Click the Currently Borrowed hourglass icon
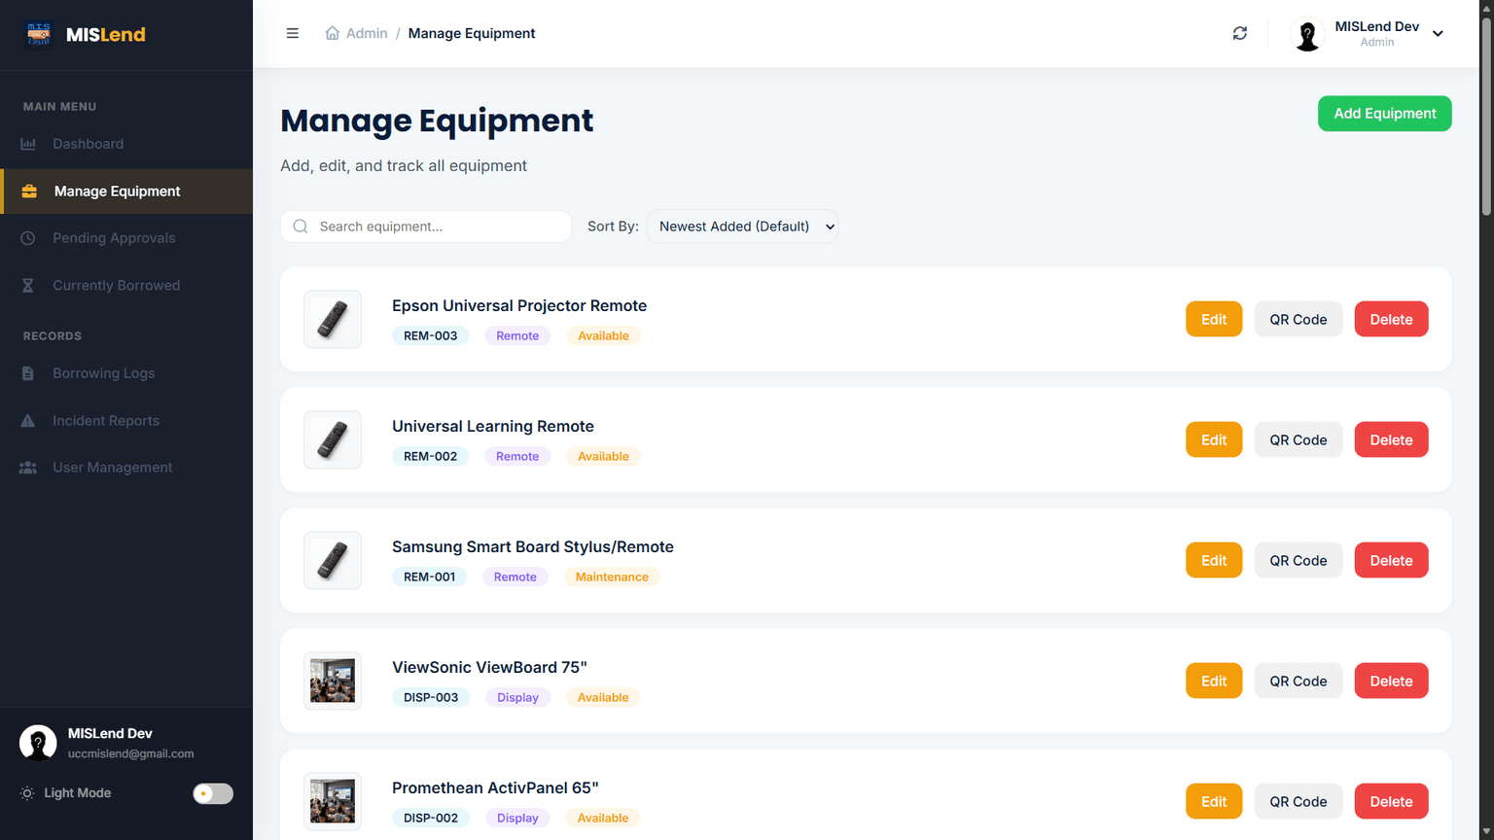 coord(28,286)
